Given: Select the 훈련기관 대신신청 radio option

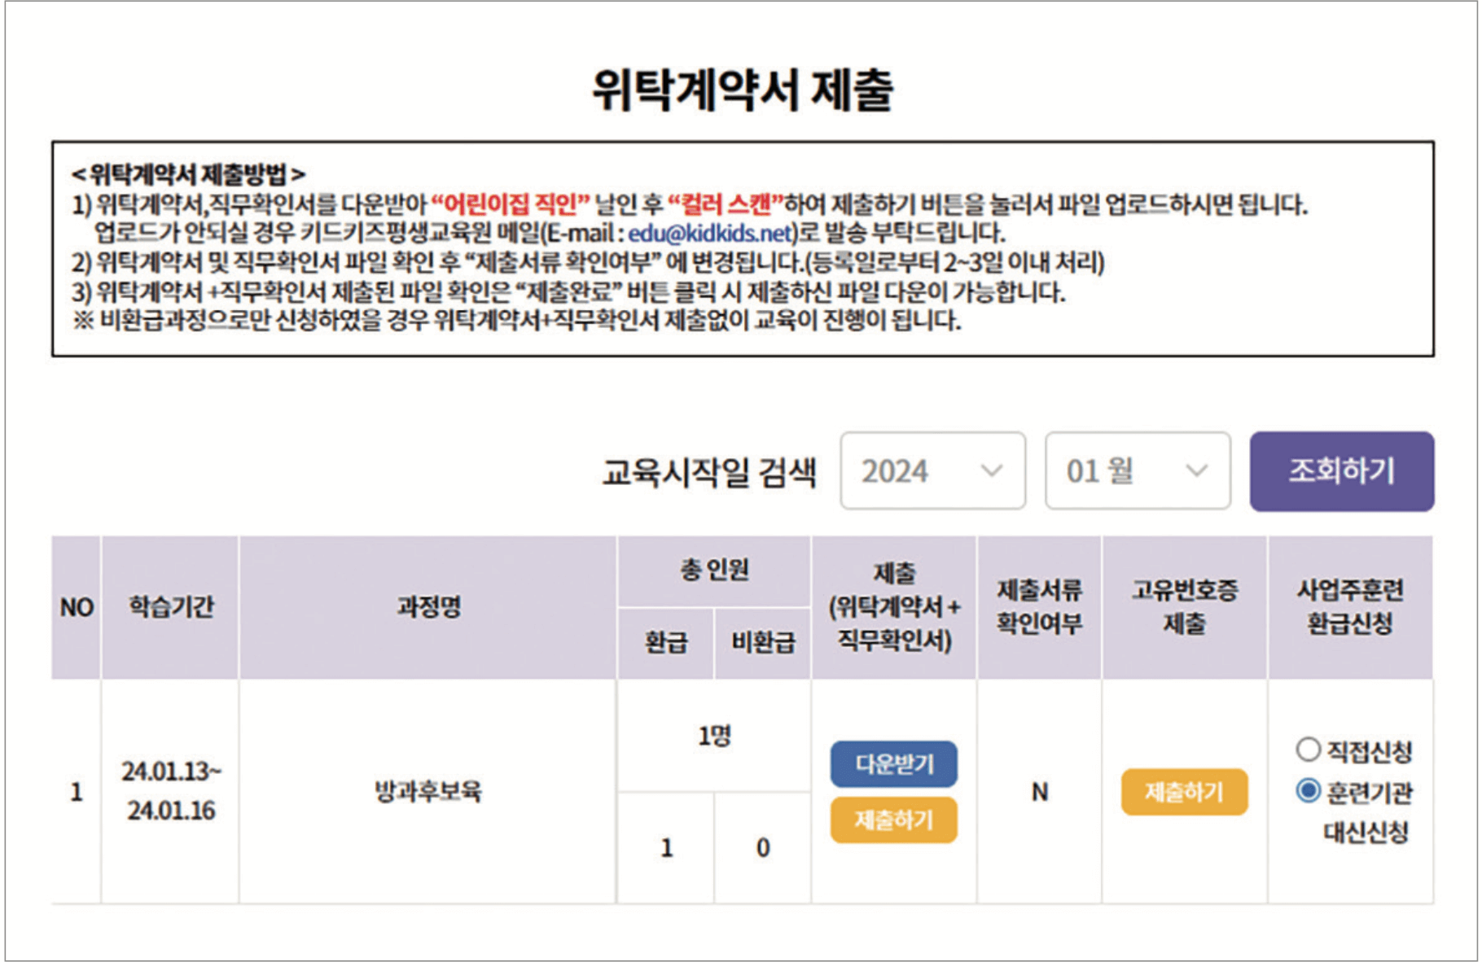Looking at the screenshot, I should [1308, 788].
